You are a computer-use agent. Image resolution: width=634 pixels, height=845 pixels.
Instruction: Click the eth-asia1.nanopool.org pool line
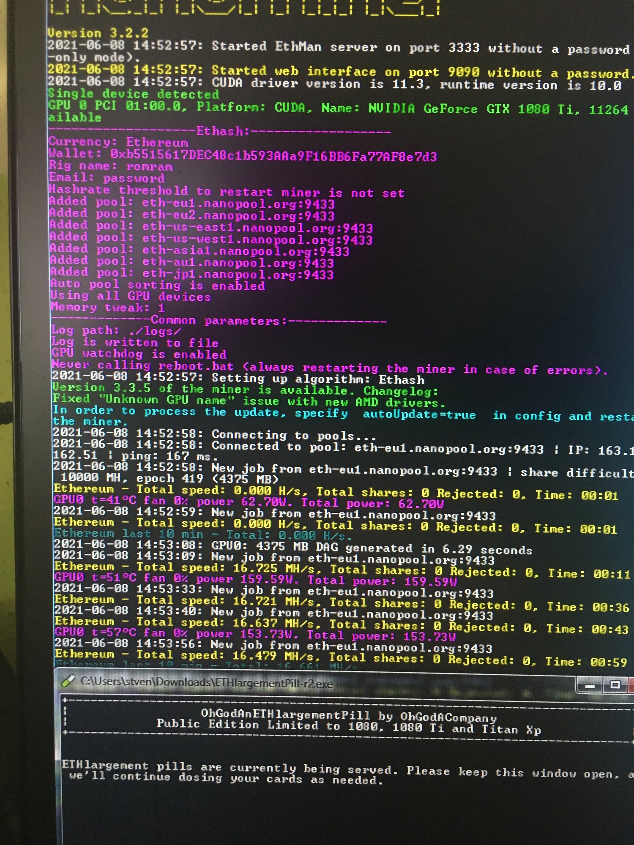coord(199,251)
